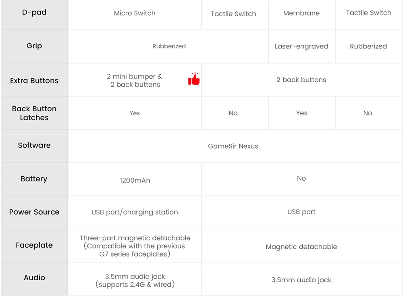Viewport: 403px width, 300px height.
Task: Click the Magnetic detachable cell
Action: [301, 247]
